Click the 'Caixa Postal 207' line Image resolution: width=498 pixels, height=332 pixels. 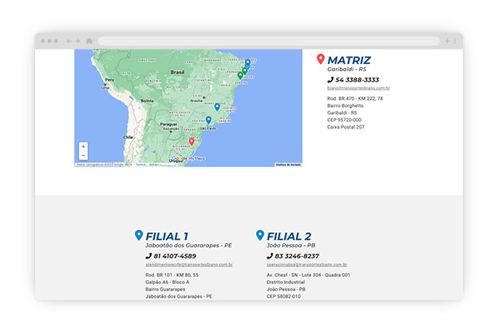[346, 127]
